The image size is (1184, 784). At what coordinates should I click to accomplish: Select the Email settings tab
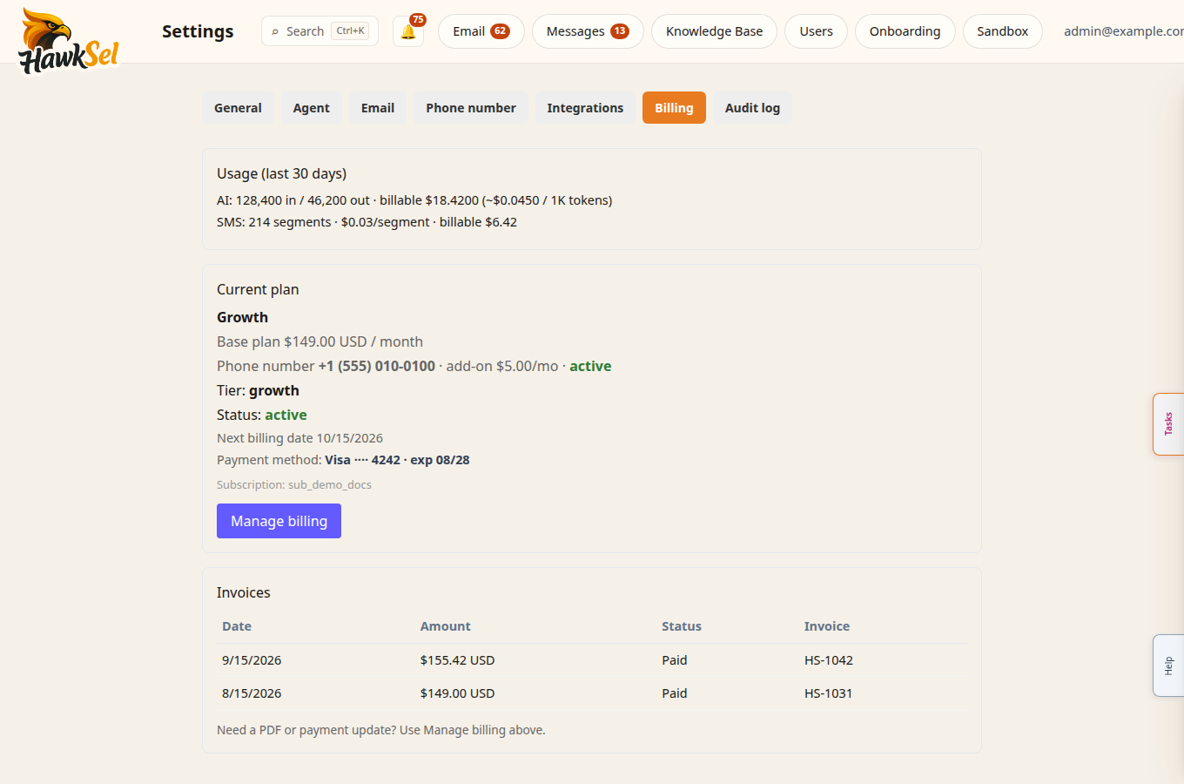point(378,108)
